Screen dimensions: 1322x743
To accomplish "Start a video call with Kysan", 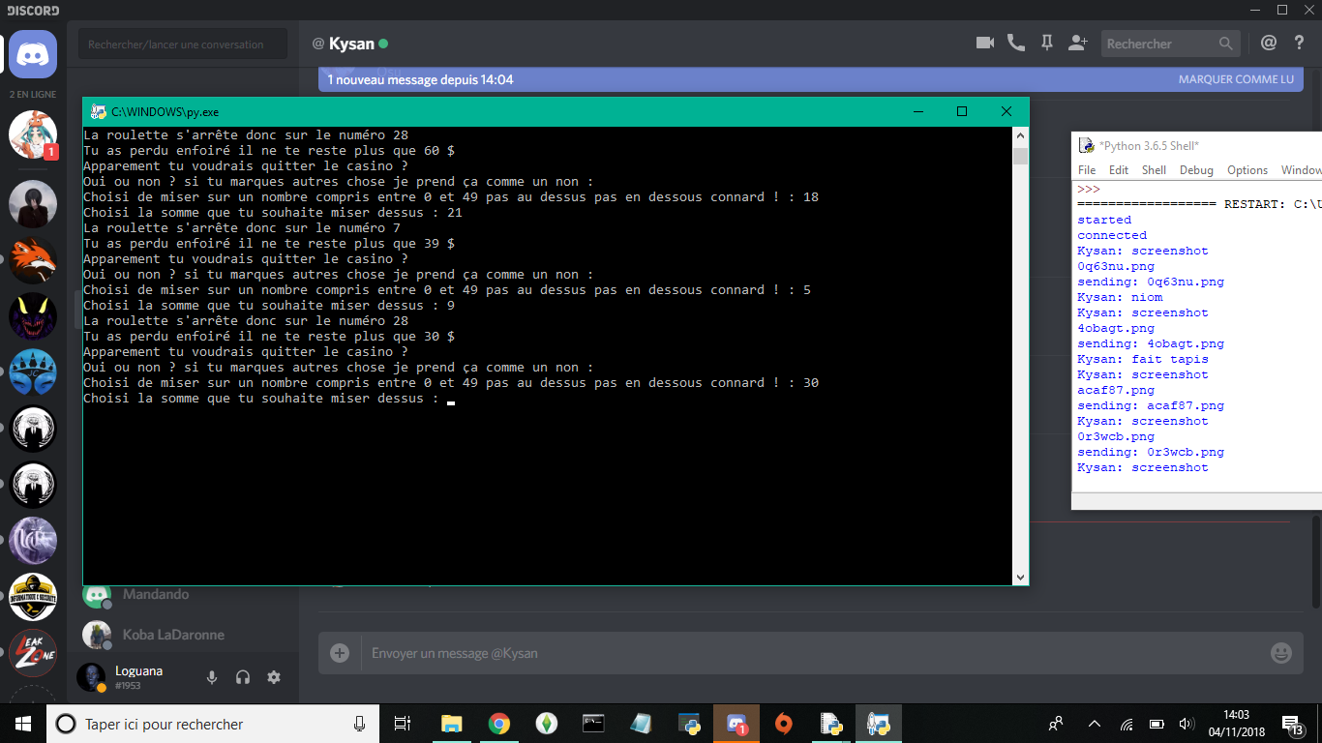I will pyautogui.click(x=985, y=43).
